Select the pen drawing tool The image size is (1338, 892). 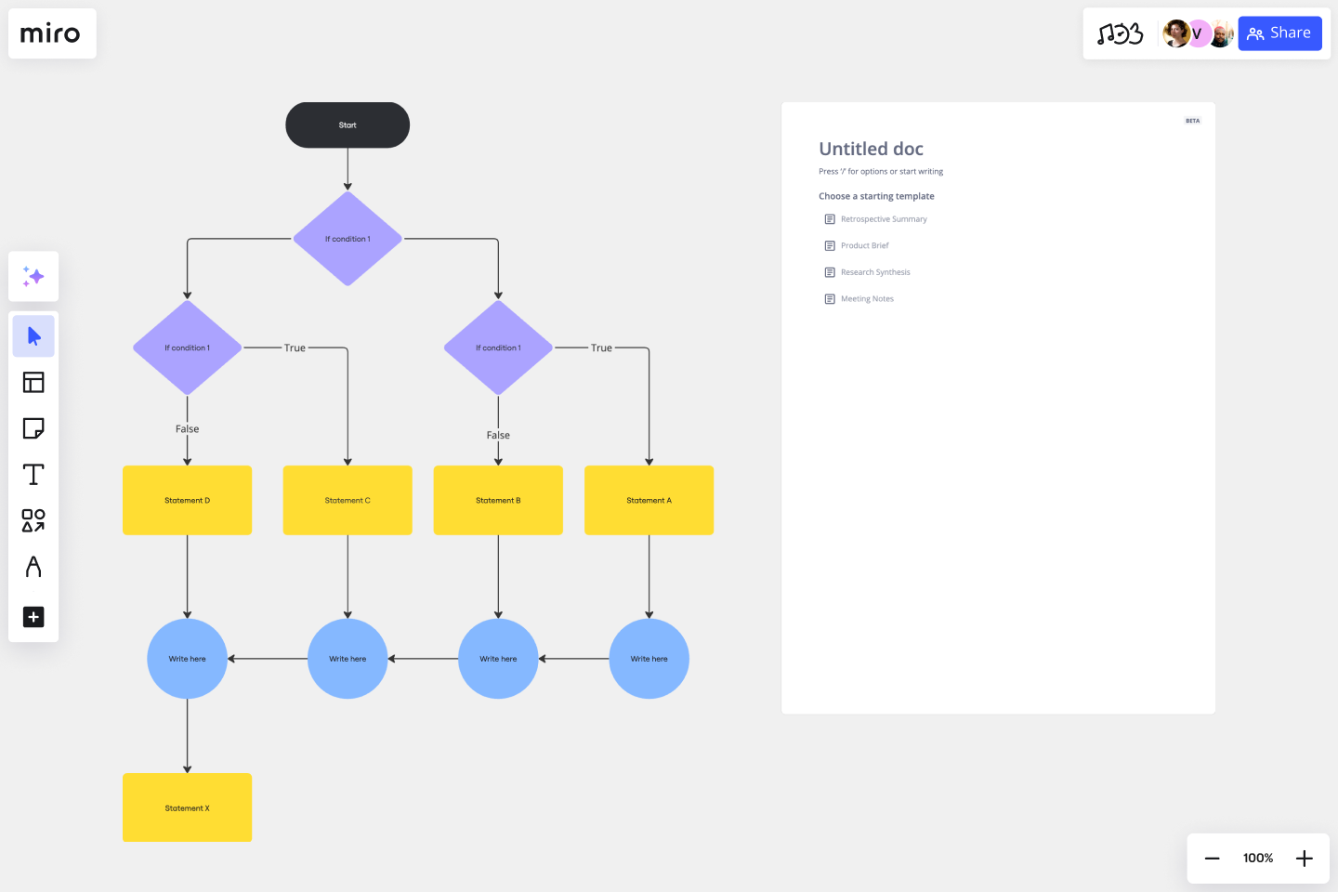click(x=33, y=567)
